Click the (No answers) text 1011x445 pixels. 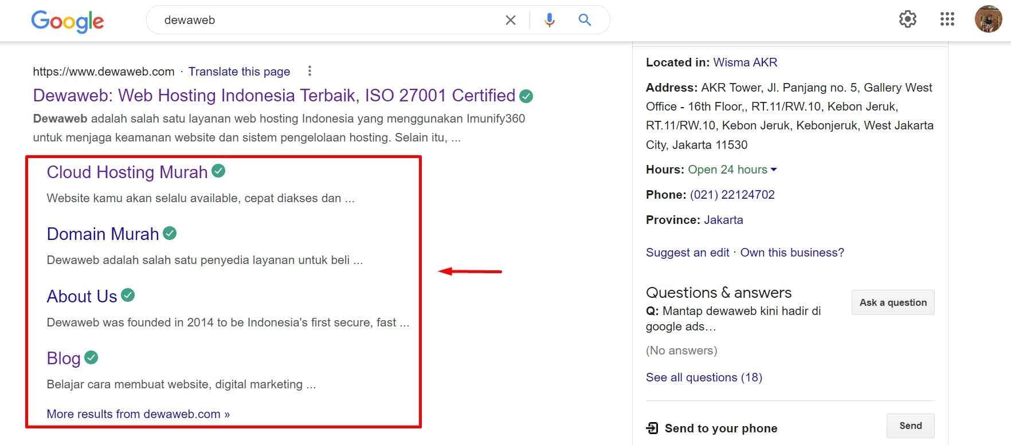(681, 351)
